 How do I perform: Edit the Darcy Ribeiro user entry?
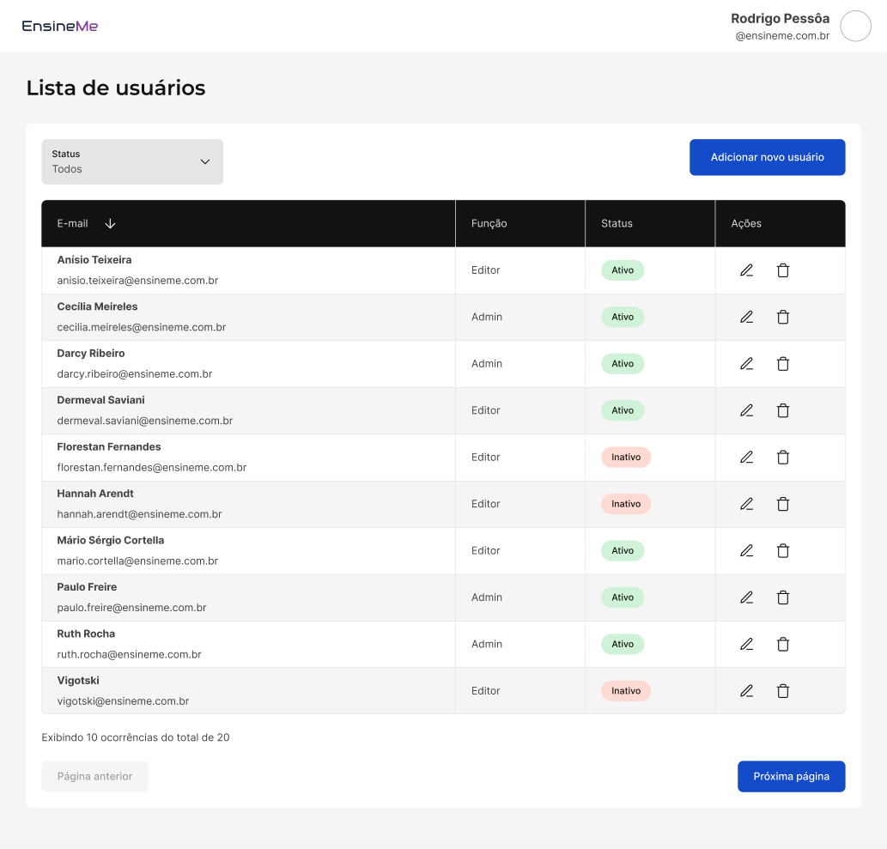(746, 364)
